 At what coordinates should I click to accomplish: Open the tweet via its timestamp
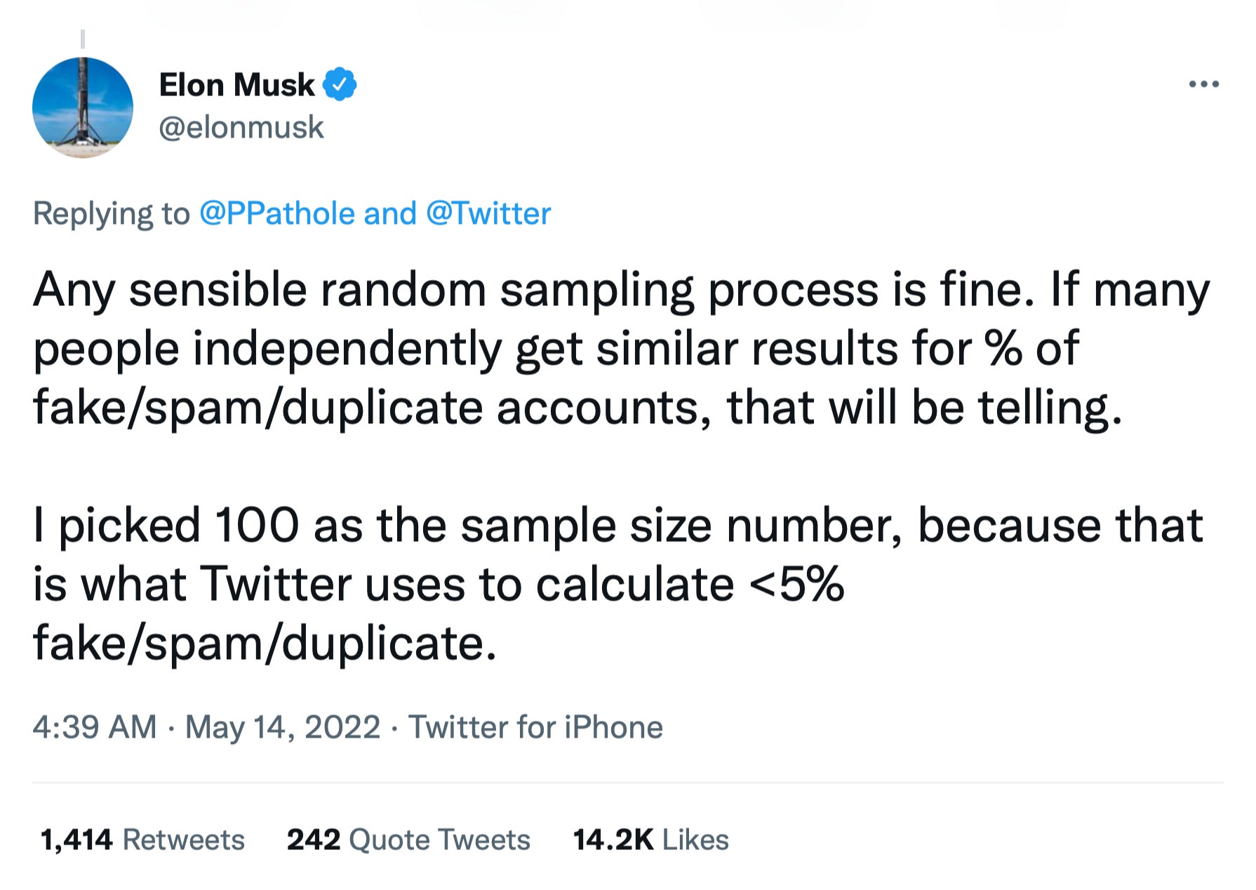point(95,727)
